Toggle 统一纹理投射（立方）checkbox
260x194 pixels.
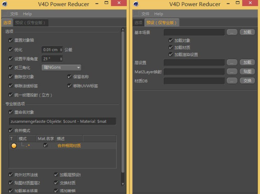click(x=11, y=95)
